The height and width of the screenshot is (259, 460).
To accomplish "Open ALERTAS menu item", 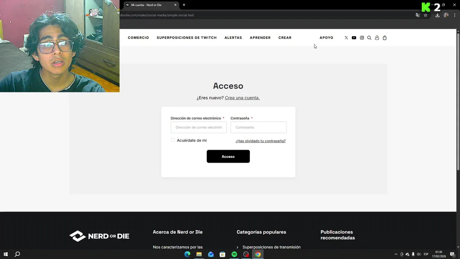I will (233, 38).
